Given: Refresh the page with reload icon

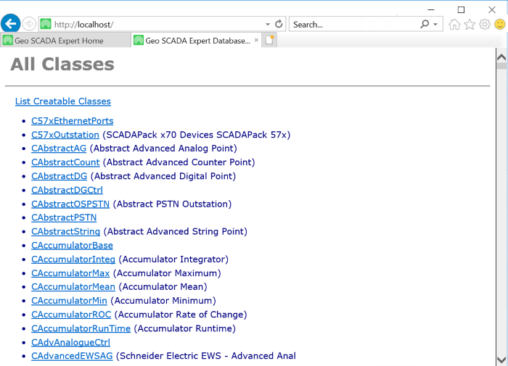Looking at the screenshot, I should (279, 24).
